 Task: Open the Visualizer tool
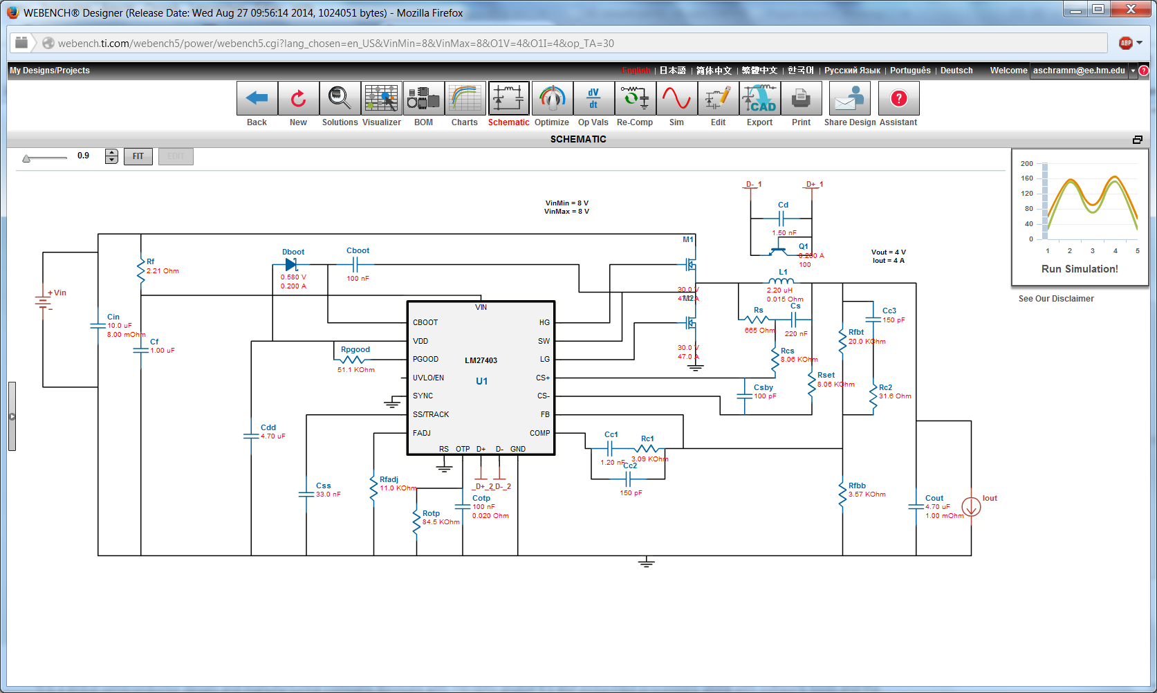[x=382, y=98]
